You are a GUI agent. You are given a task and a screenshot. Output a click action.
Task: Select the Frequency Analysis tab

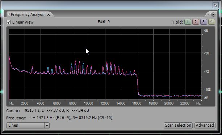tap(28, 15)
